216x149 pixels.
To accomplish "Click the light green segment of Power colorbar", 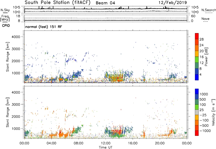I will coord(197,60).
